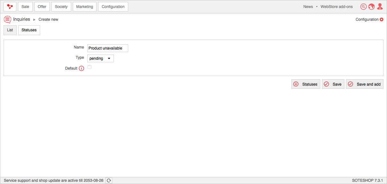
Task: Click the red Configuration gear icon
Action: click(382, 19)
